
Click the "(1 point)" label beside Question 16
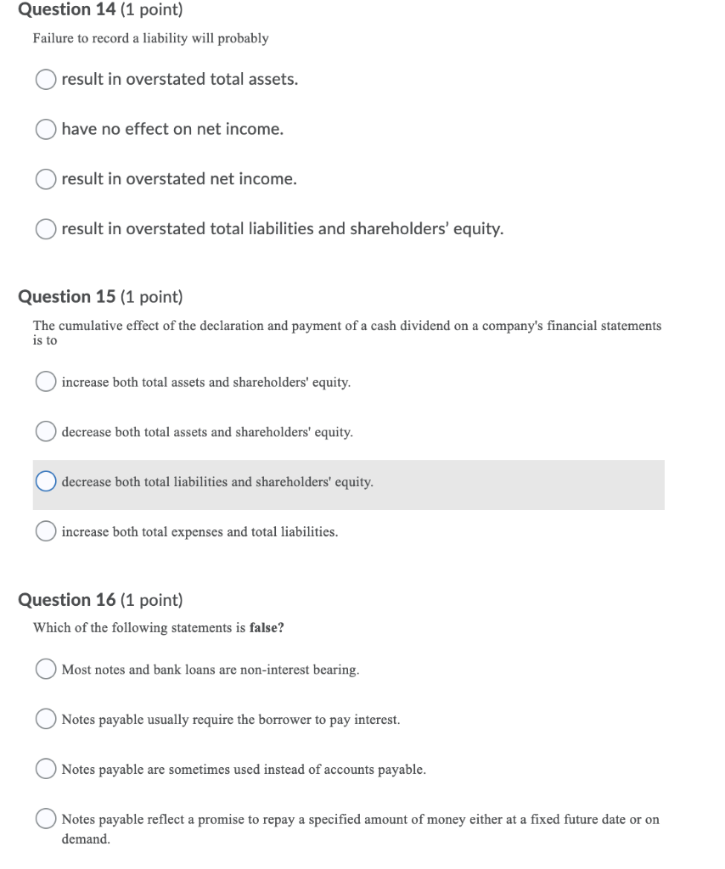point(151,600)
